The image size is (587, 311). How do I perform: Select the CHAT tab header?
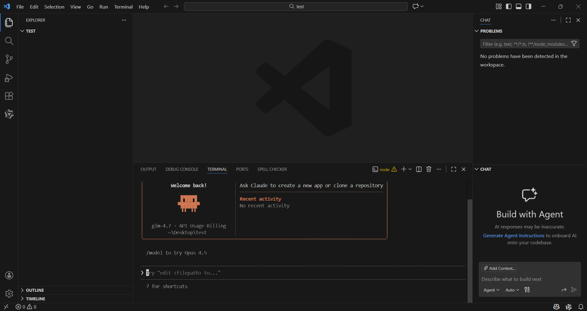(x=485, y=20)
